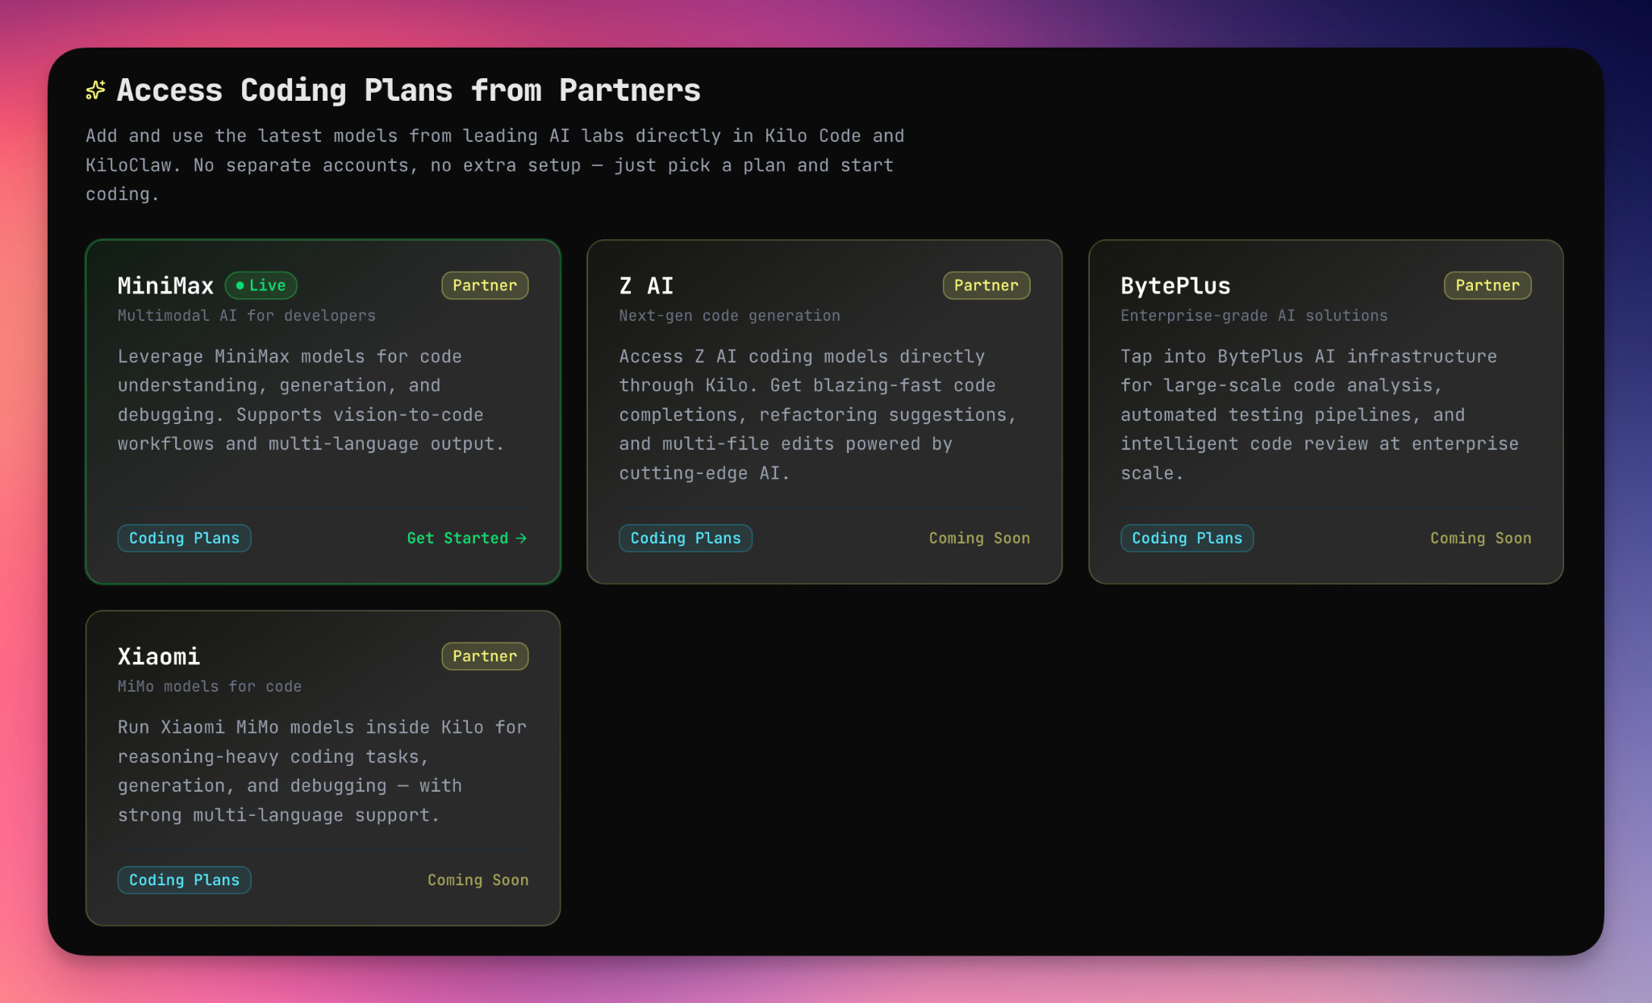This screenshot has height=1003, width=1652.
Task: Click the sparkle icon beside the heading
Action: pyautogui.click(x=95, y=90)
